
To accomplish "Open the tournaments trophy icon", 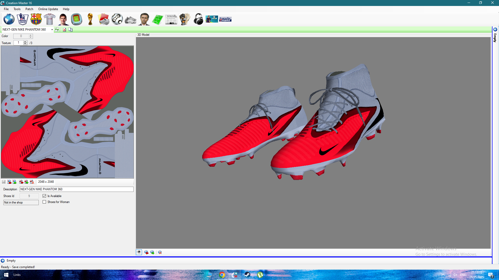I will 90,19.
